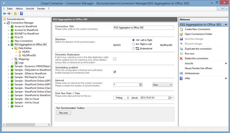Image resolution: width=230 pixels, height=133 pixels.
Task: Open the Hour interval unit dropdown
Action: pos(162,85)
